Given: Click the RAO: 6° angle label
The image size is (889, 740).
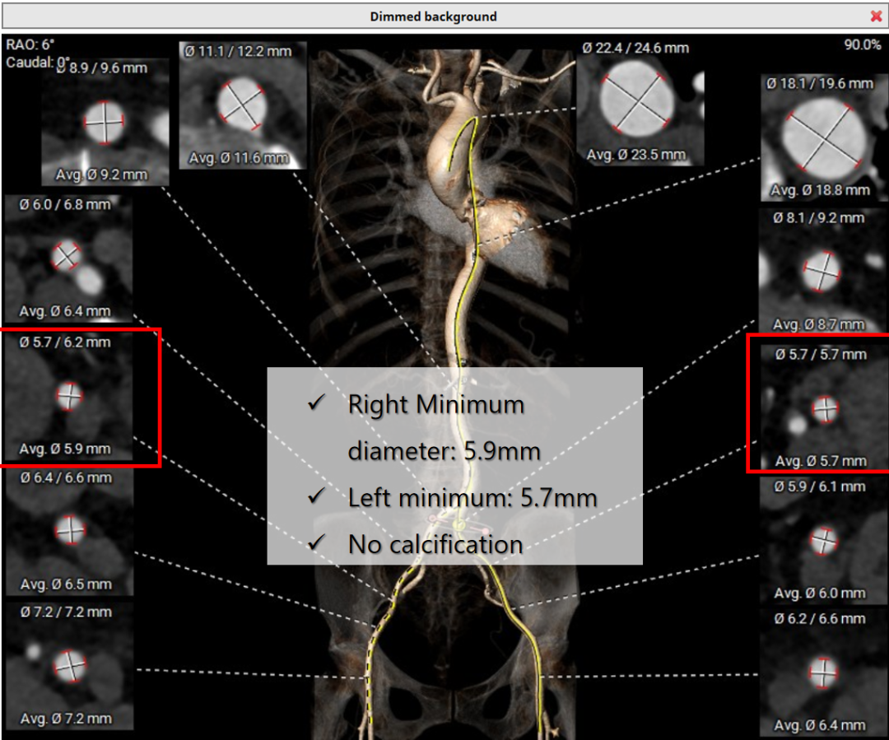Looking at the screenshot, I should coord(30,45).
